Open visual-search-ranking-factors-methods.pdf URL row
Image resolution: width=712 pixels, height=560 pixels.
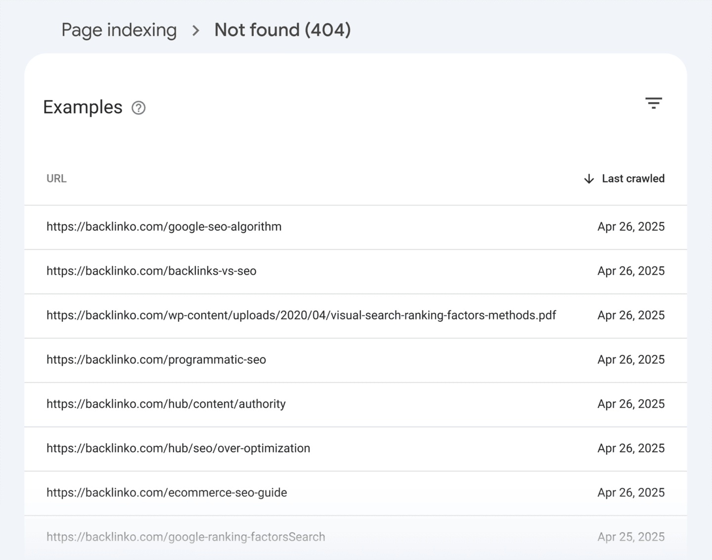click(x=301, y=315)
